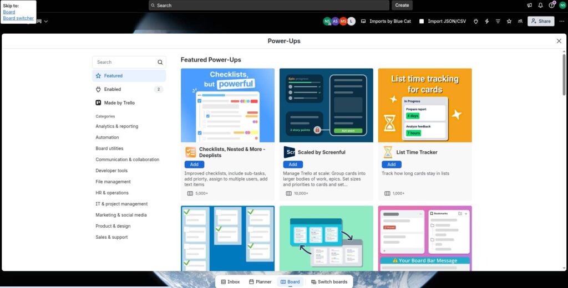Open HR & operations category
The height and width of the screenshot is (288, 568).
[x=112, y=193]
